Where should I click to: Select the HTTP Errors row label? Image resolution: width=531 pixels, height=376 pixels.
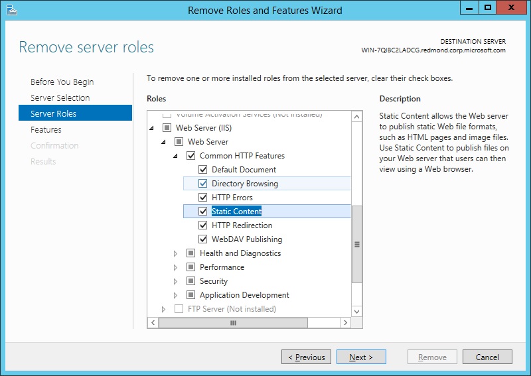(232, 198)
